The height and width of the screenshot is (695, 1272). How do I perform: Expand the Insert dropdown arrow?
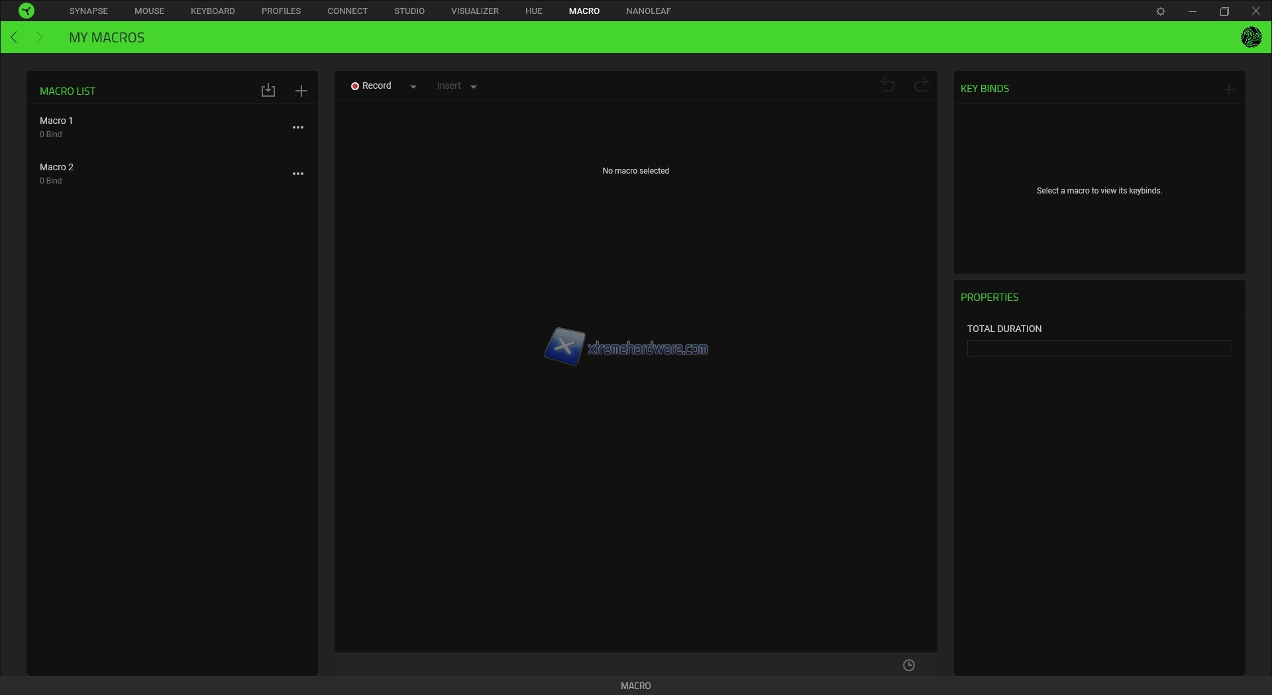(474, 87)
